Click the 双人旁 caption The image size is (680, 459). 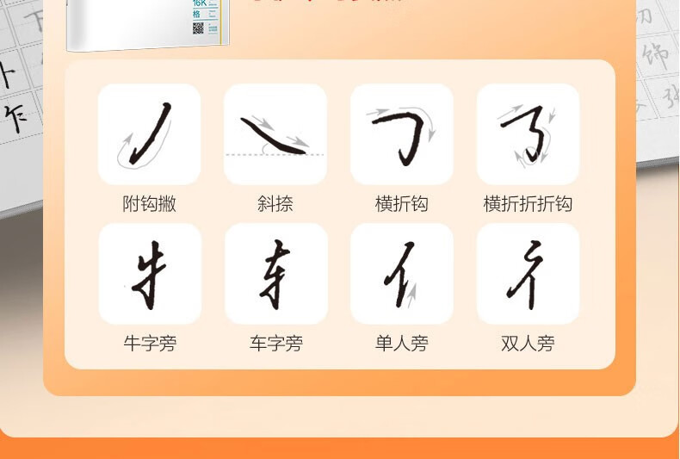[528, 343]
